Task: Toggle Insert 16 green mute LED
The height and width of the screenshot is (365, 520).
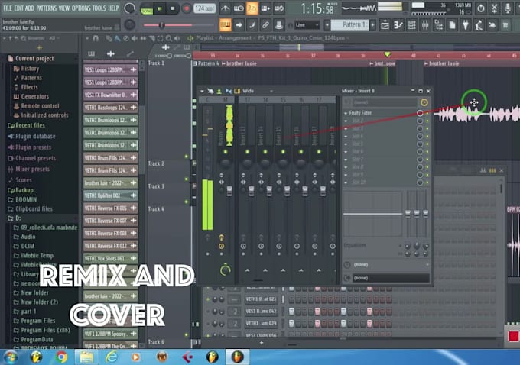Action: tap(301, 152)
